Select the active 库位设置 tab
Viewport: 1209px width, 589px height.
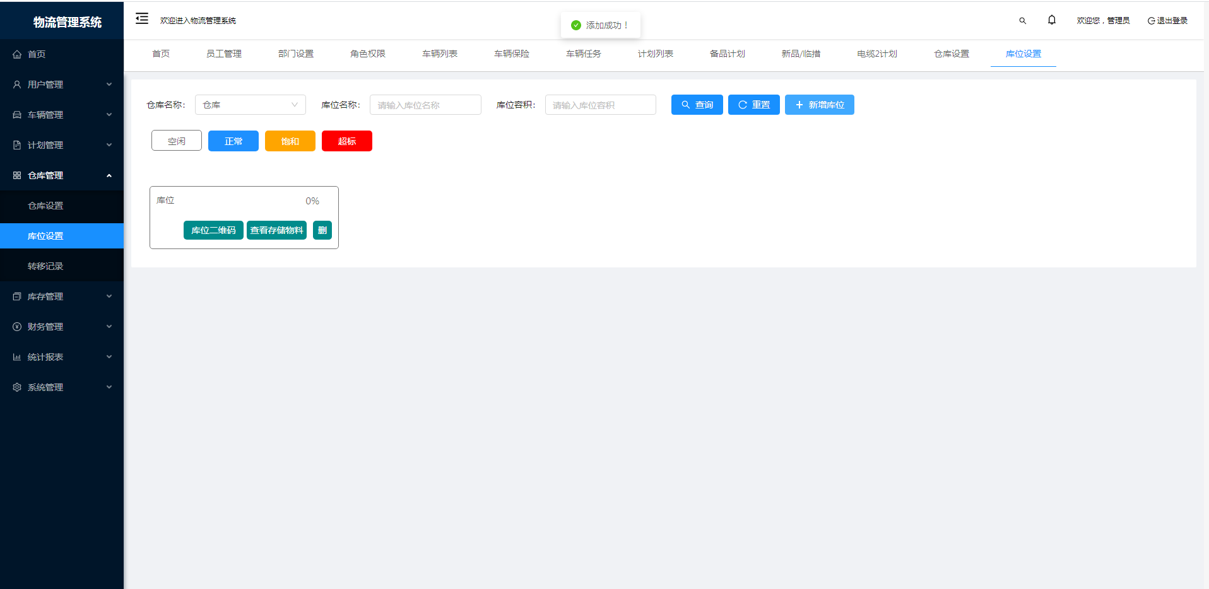tap(1023, 54)
